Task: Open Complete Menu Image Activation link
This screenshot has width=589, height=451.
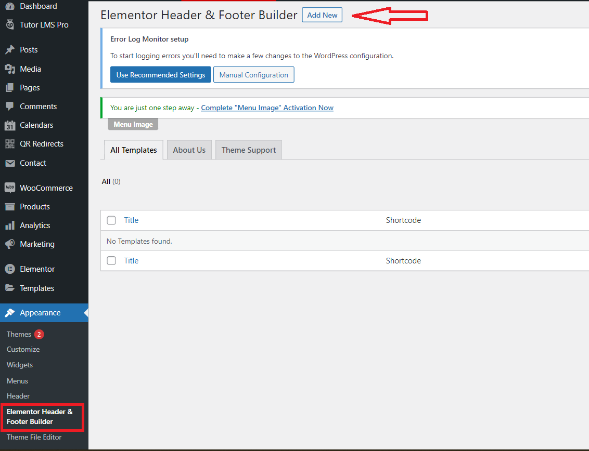Action: point(267,108)
